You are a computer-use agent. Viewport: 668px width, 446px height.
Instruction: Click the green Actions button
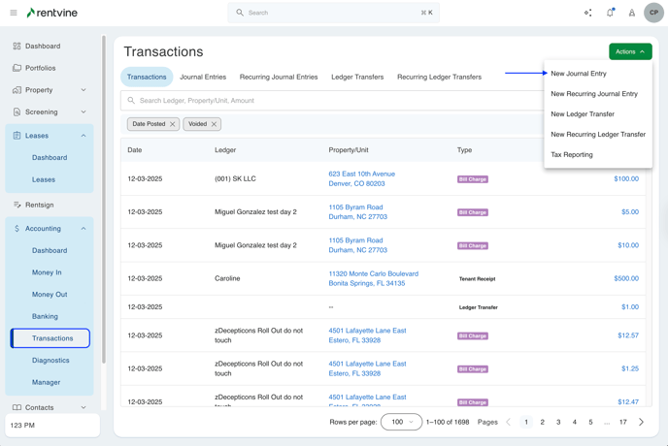point(630,51)
